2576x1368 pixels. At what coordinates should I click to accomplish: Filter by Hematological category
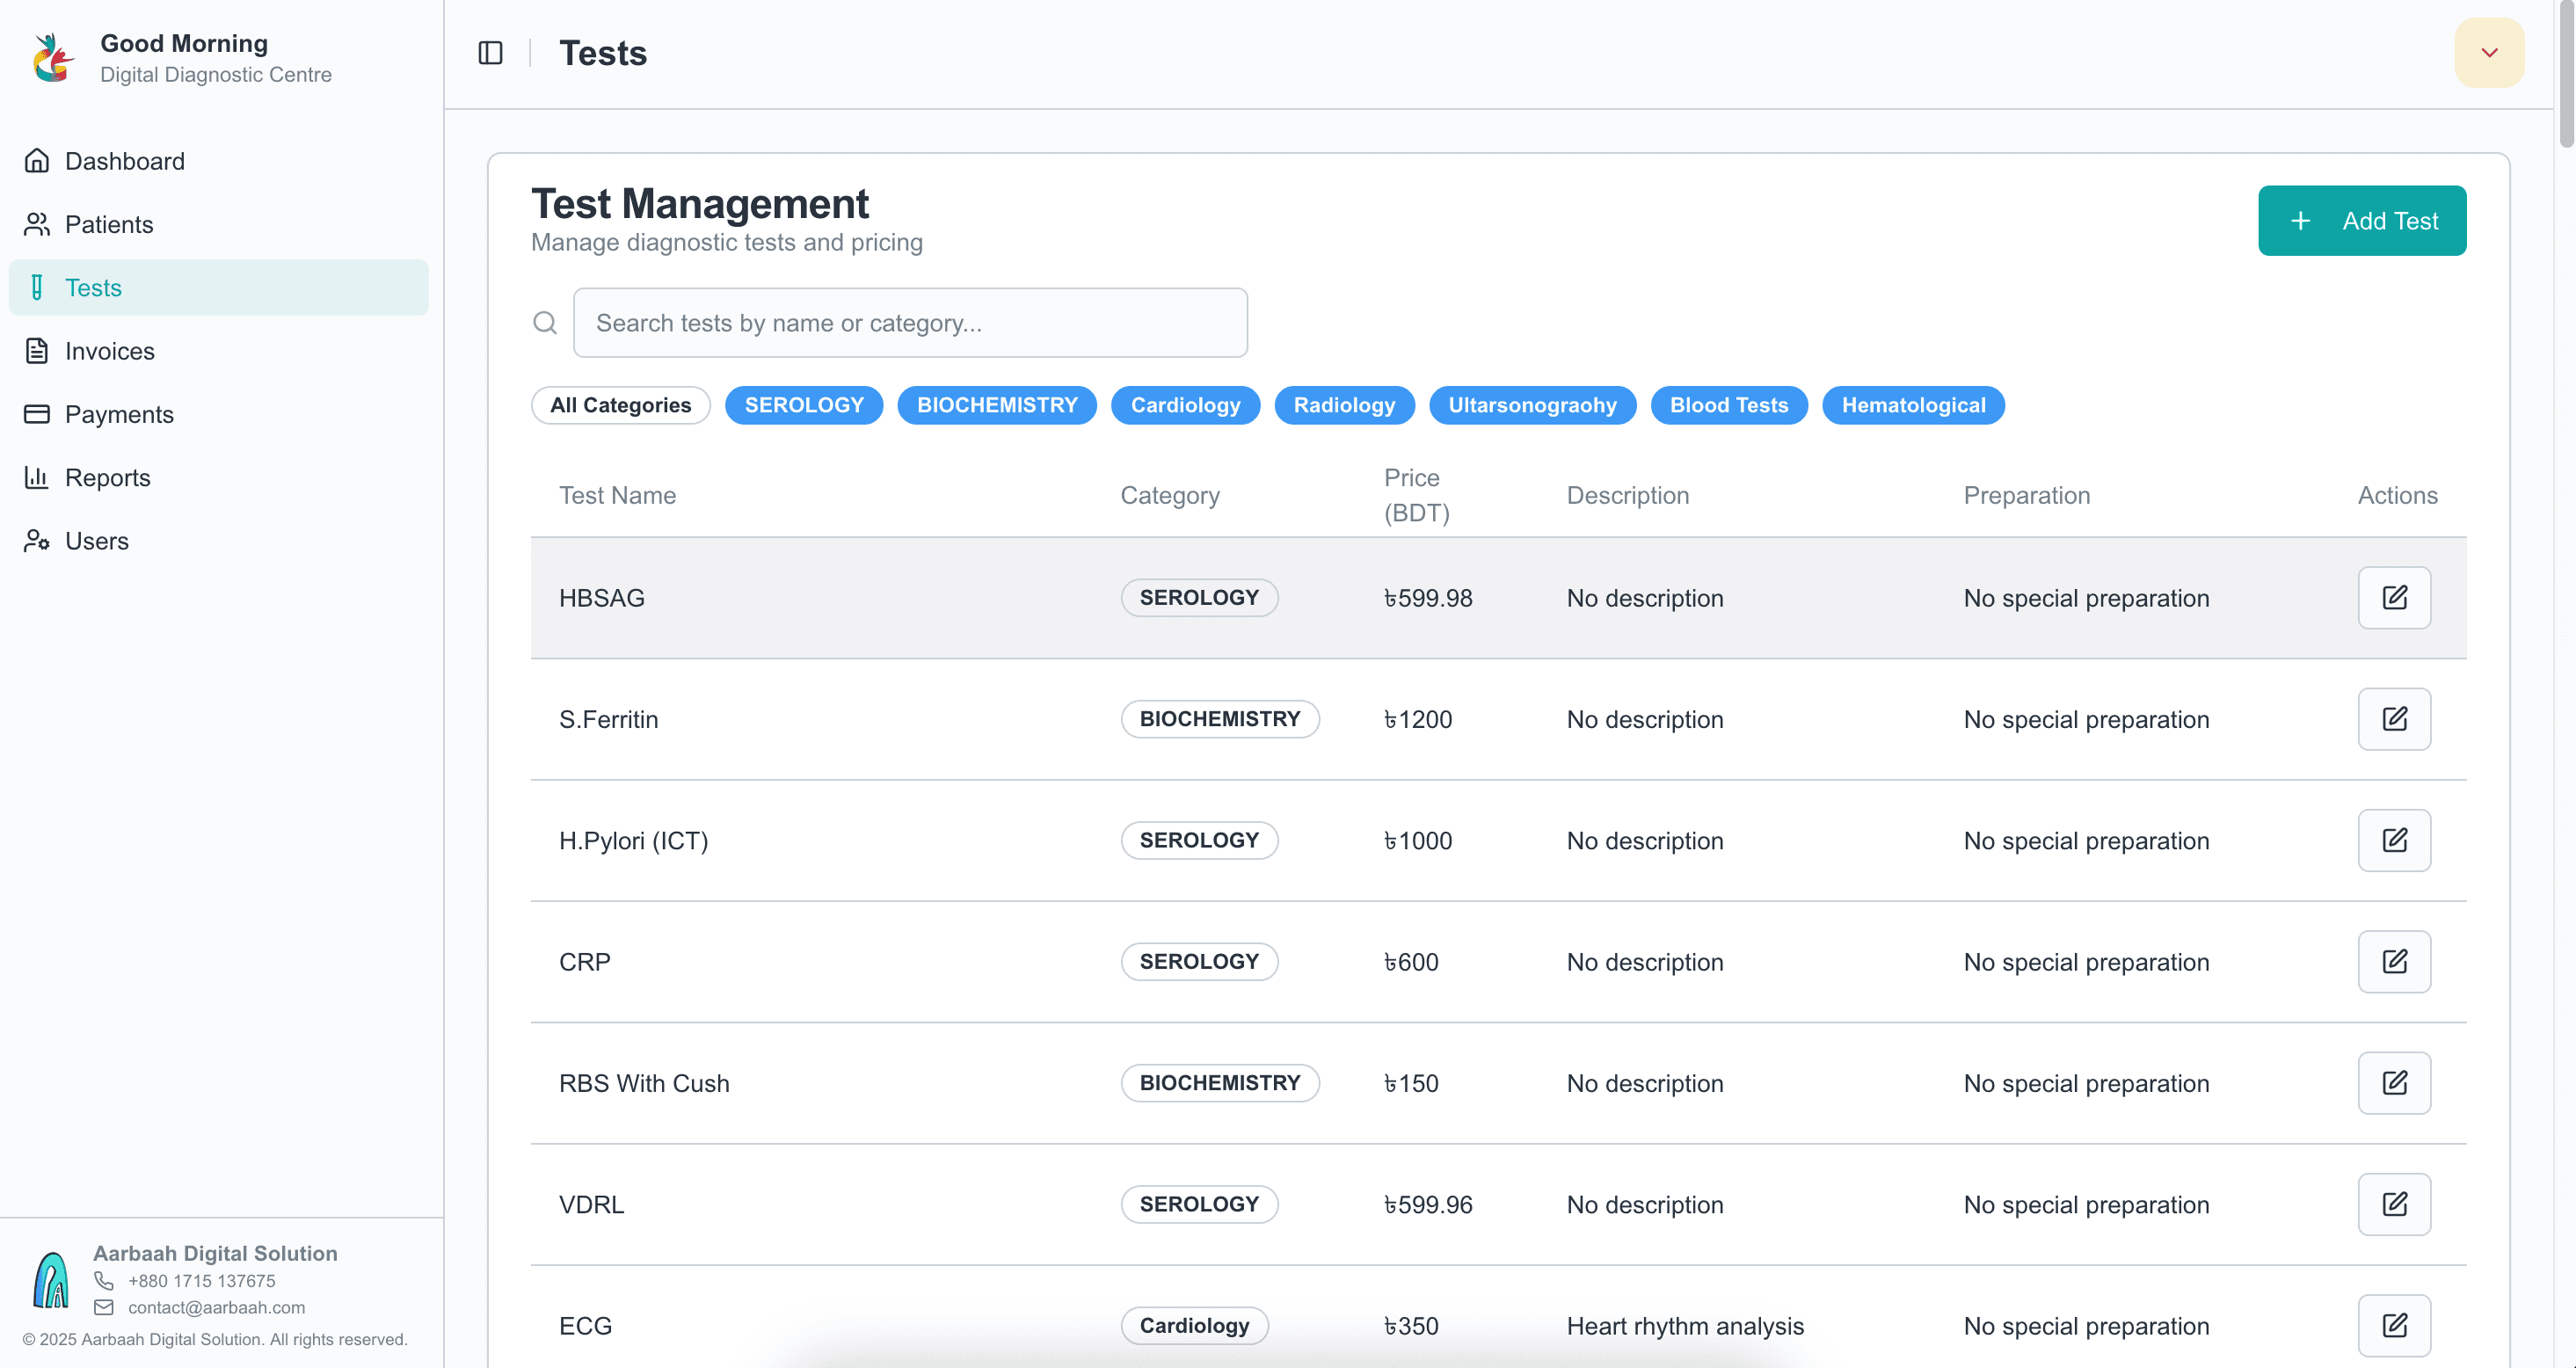[1913, 405]
